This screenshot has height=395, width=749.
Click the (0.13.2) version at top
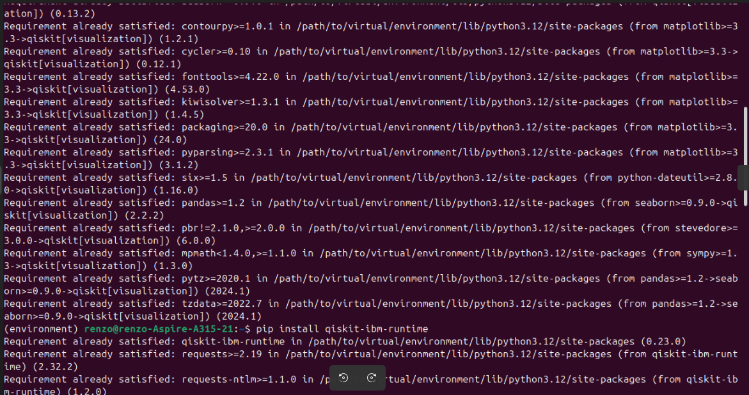pyautogui.click(x=72, y=13)
